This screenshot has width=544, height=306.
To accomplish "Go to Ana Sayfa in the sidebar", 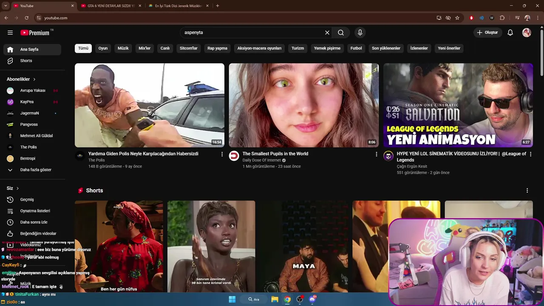I will point(32,49).
